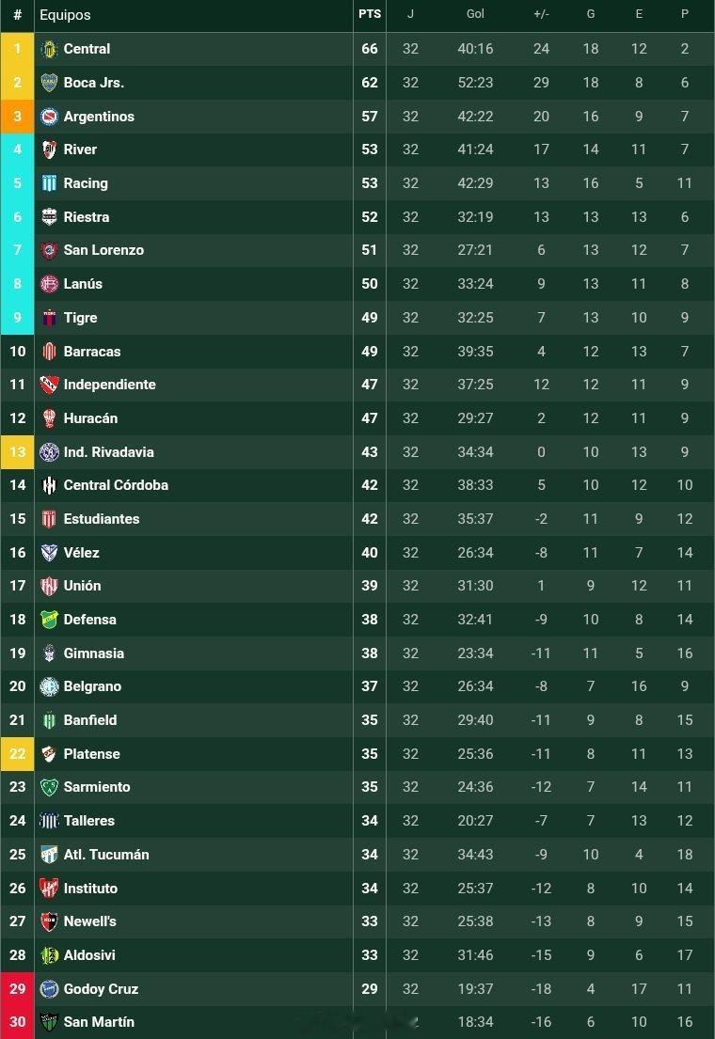Click the red position 29 badge

point(17,989)
